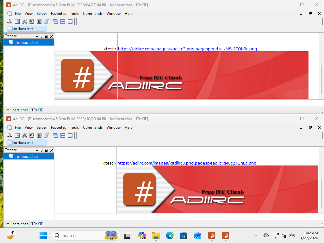Open Channels list # icon in 2023/10/29 build window

[39, 135]
